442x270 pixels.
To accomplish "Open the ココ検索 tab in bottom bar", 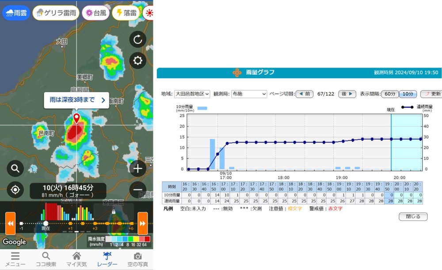I will (46, 259).
